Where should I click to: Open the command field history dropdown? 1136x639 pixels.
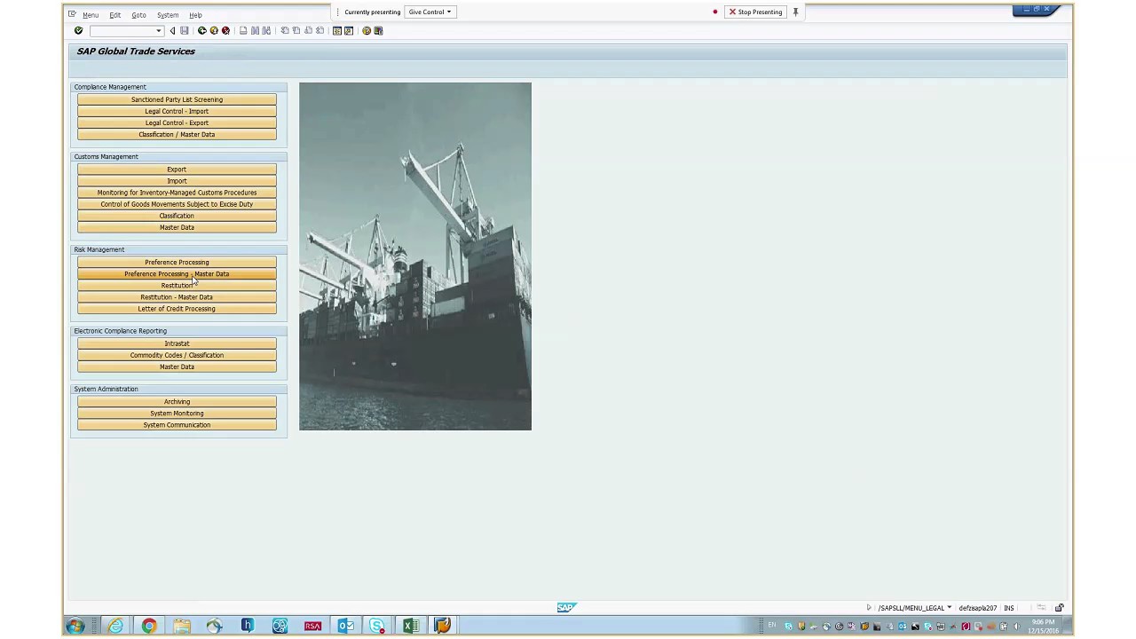click(159, 31)
